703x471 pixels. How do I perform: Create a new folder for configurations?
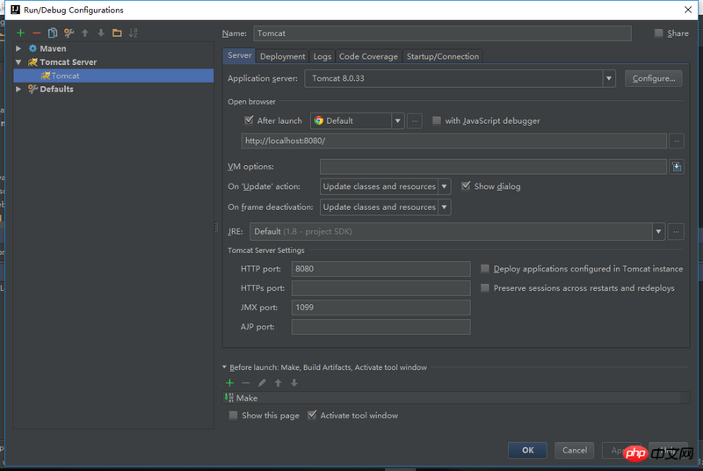pyautogui.click(x=117, y=33)
